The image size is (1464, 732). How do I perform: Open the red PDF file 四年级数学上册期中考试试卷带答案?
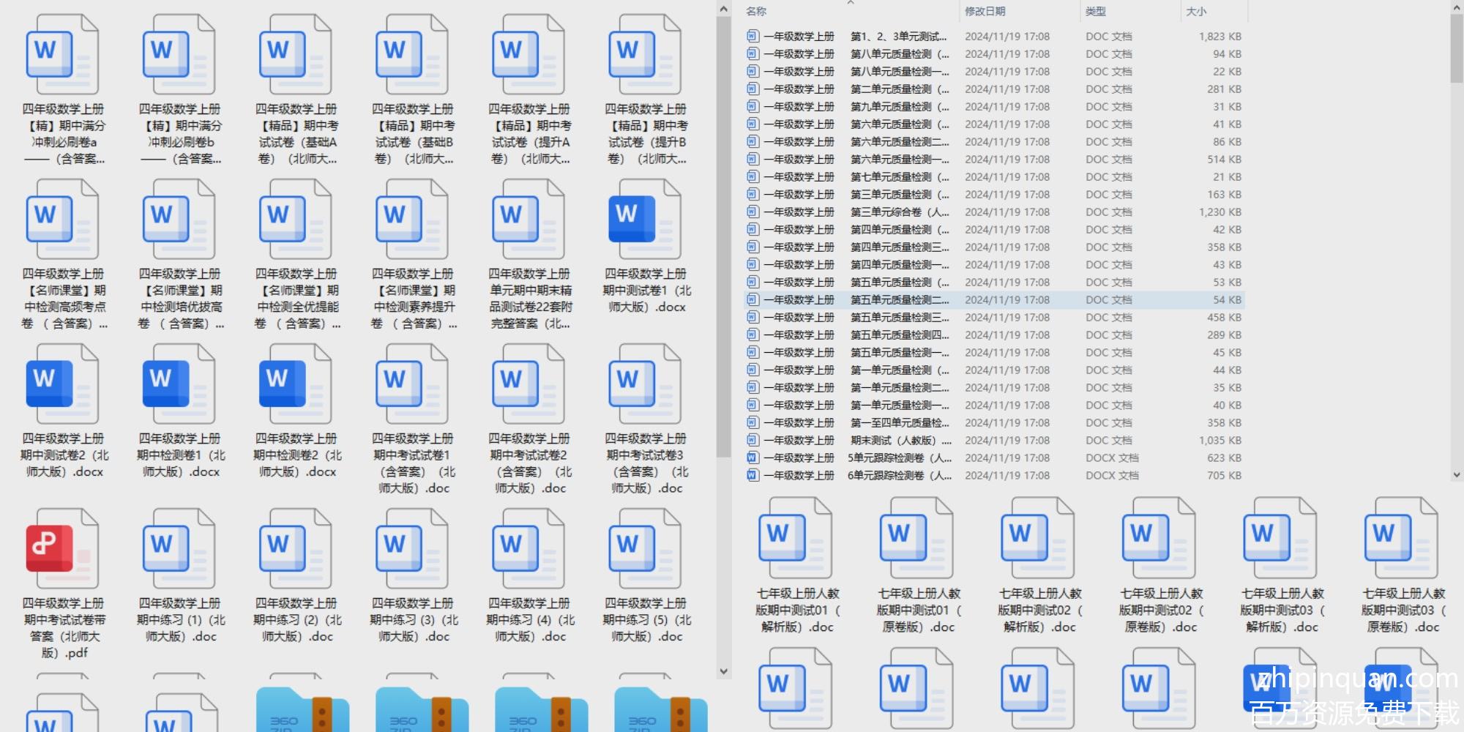(61, 549)
